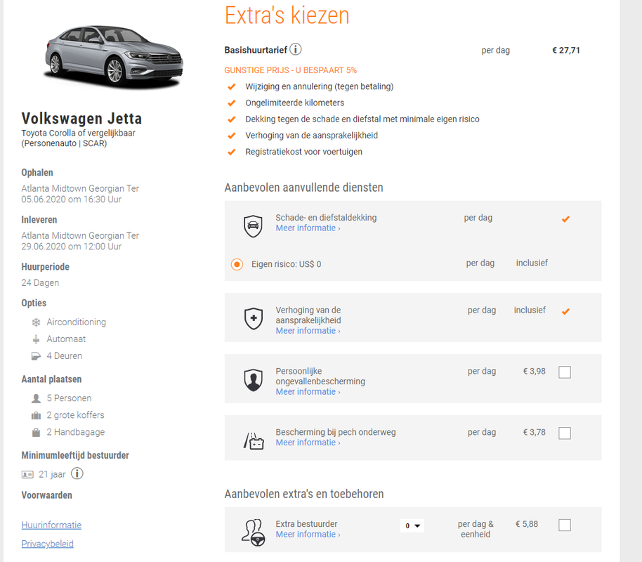Click the checkmark beside Ongelimiteerde kilometers
This screenshot has height=562, width=642.
pyautogui.click(x=232, y=103)
